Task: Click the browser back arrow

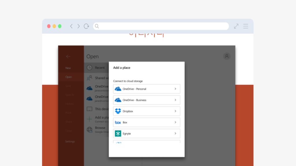Action: (x=71, y=26)
